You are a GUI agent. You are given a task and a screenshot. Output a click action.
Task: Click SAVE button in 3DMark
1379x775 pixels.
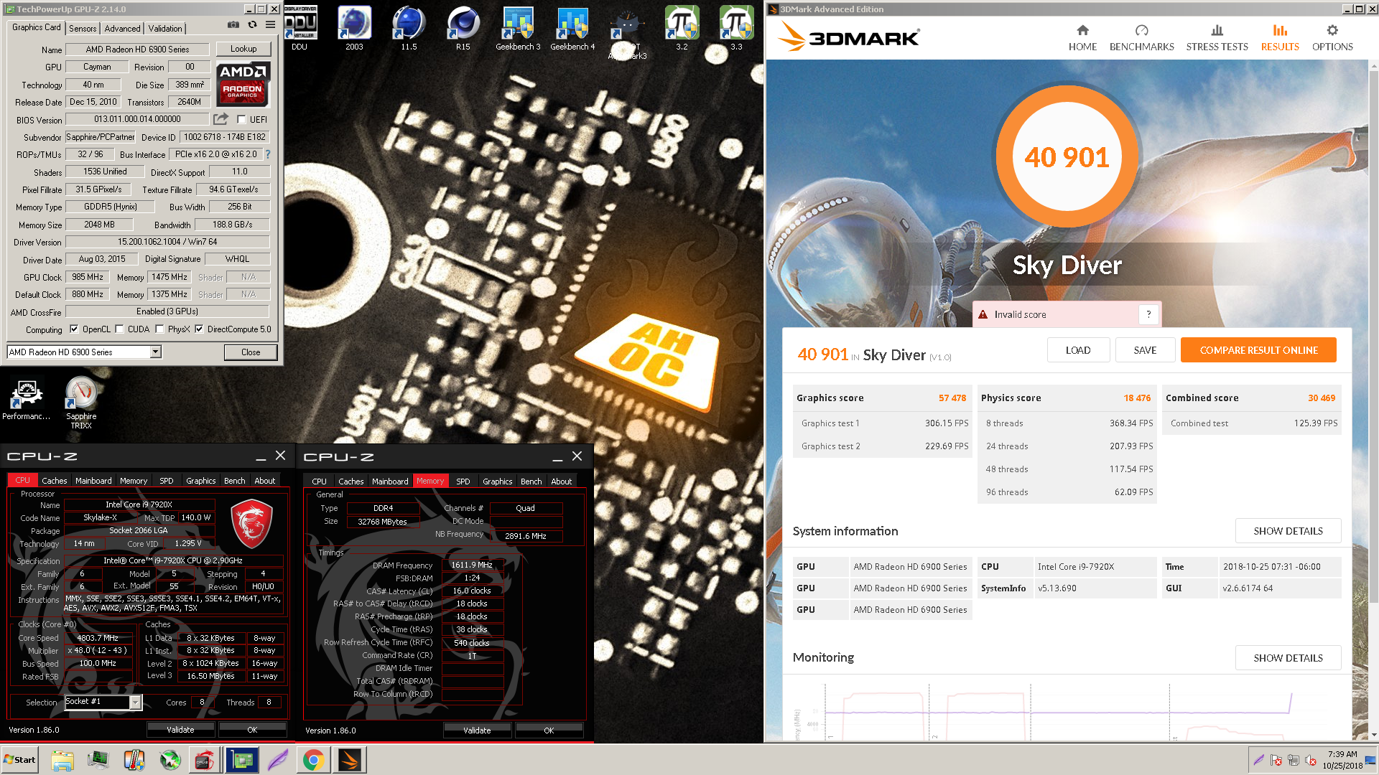[x=1145, y=350]
